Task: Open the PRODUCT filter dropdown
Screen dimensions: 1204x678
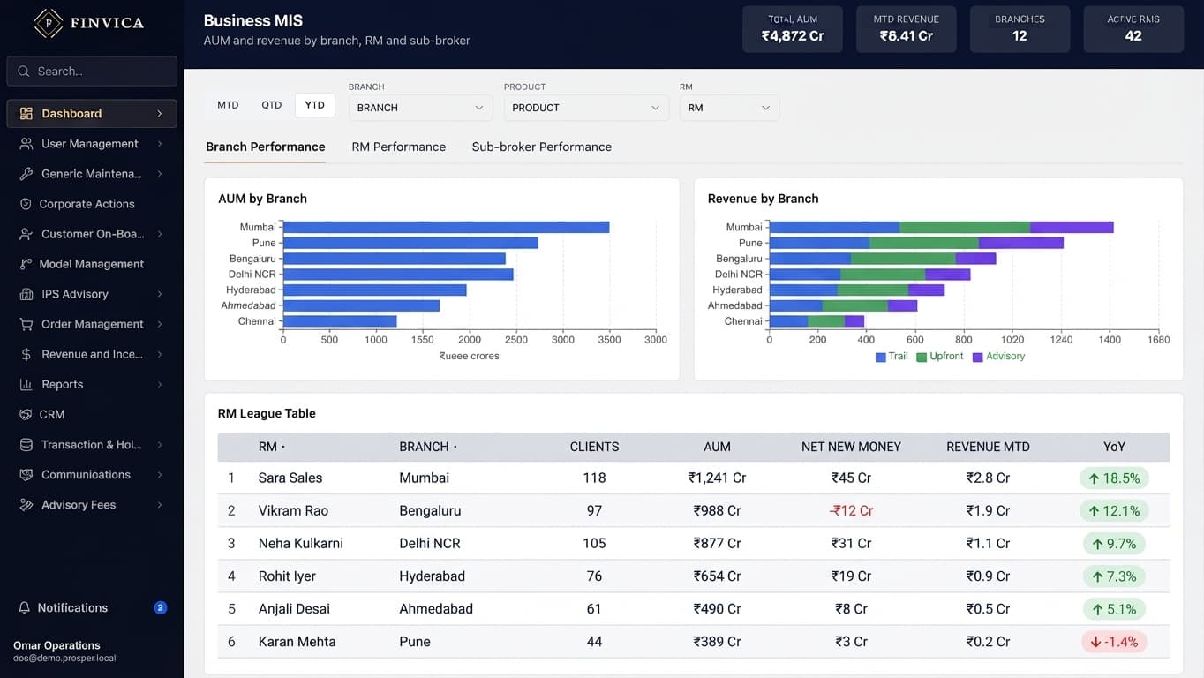Action: point(586,108)
